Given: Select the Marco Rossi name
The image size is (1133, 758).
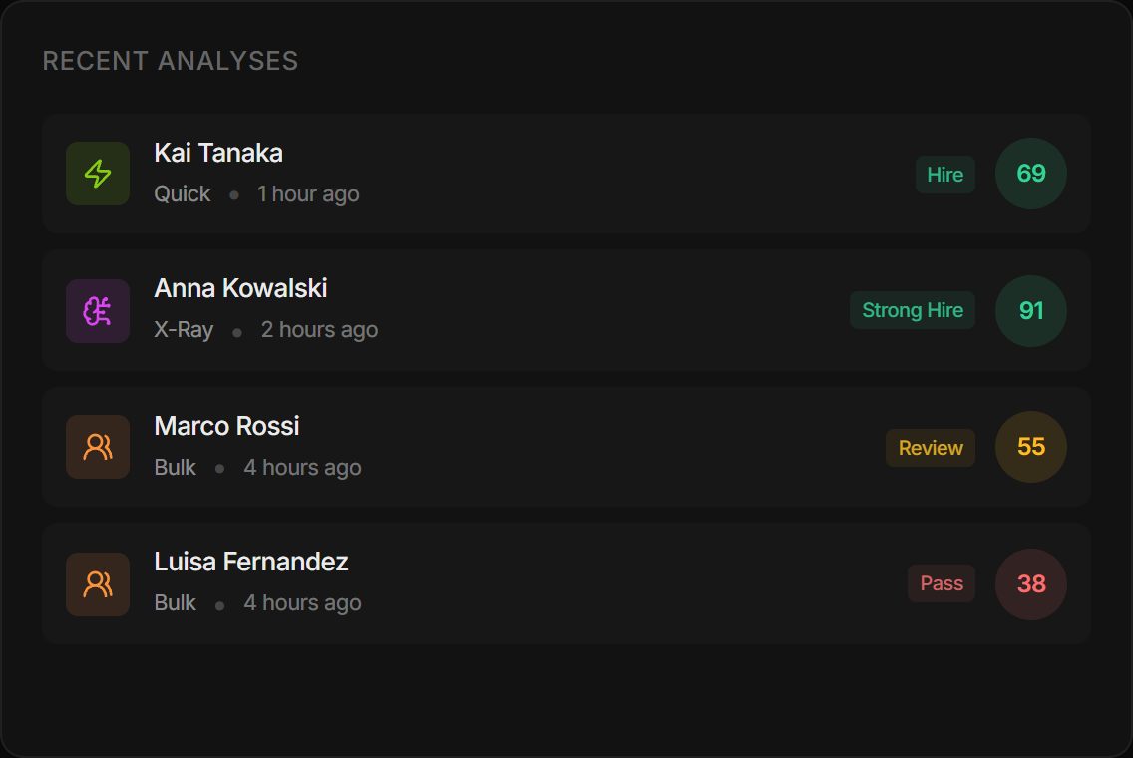Looking at the screenshot, I should point(226,426).
